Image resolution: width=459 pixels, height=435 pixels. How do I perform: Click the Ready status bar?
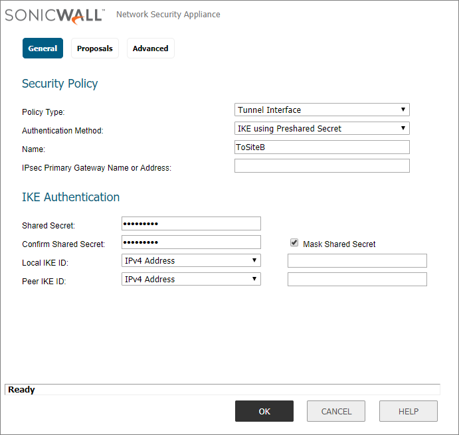(x=223, y=390)
